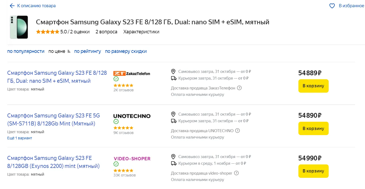Click the back arrow to product description
Image resolution: width=365 pixels, height=189 pixels.
click(12, 6)
